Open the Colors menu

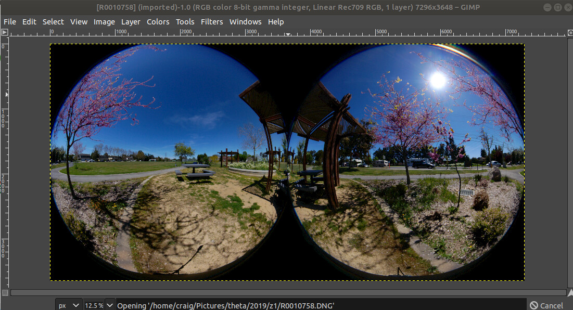pyautogui.click(x=158, y=22)
